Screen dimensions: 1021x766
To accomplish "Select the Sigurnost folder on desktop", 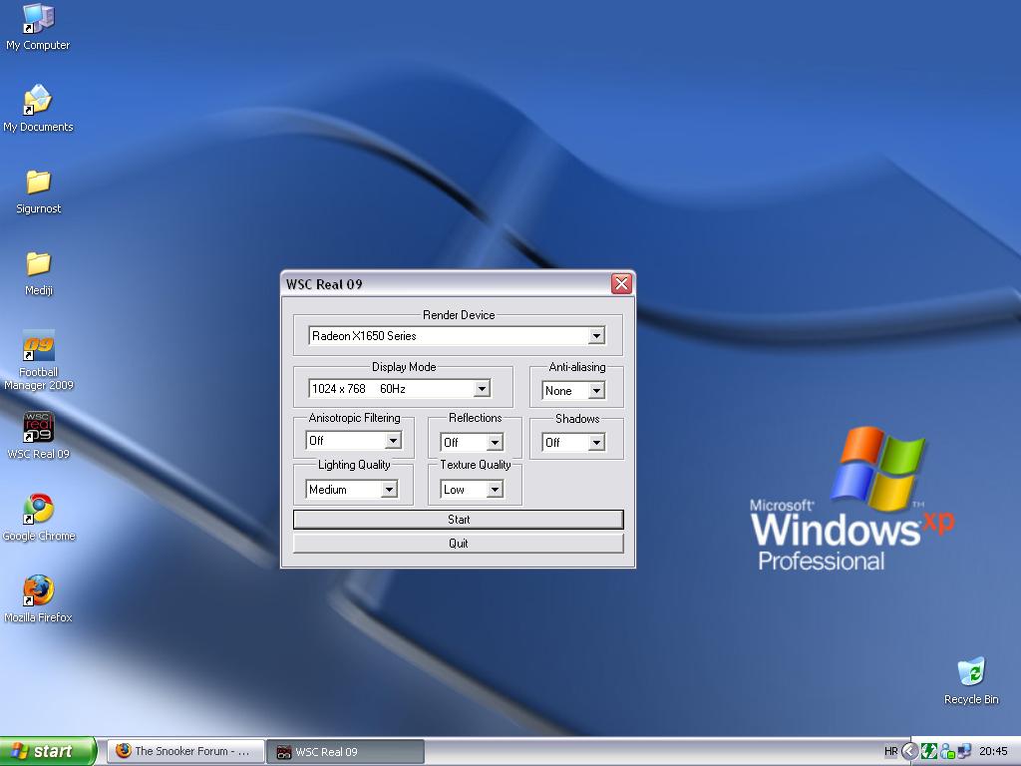I will (x=39, y=191).
